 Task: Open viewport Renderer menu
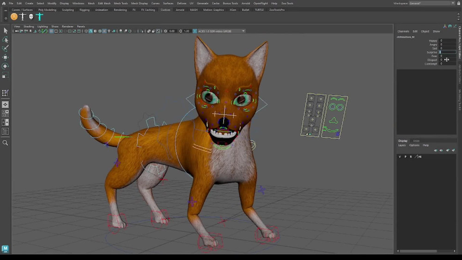(67, 26)
